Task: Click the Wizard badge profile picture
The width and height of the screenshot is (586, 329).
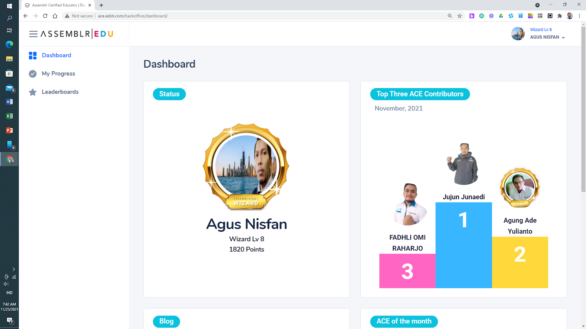Action: point(246,166)
